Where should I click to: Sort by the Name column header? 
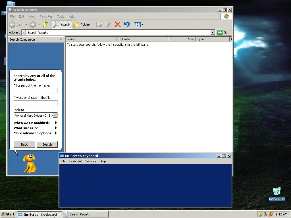coord(92,39)
